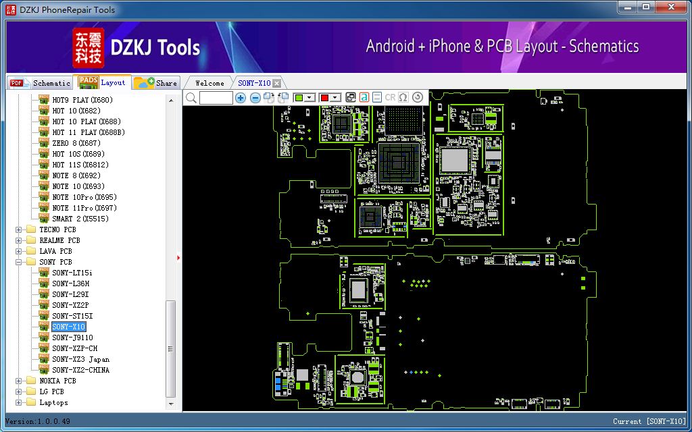This screenshot has width=692, height=432.
Task: Expand the REALME PCB folder
Action: (18, 241)
